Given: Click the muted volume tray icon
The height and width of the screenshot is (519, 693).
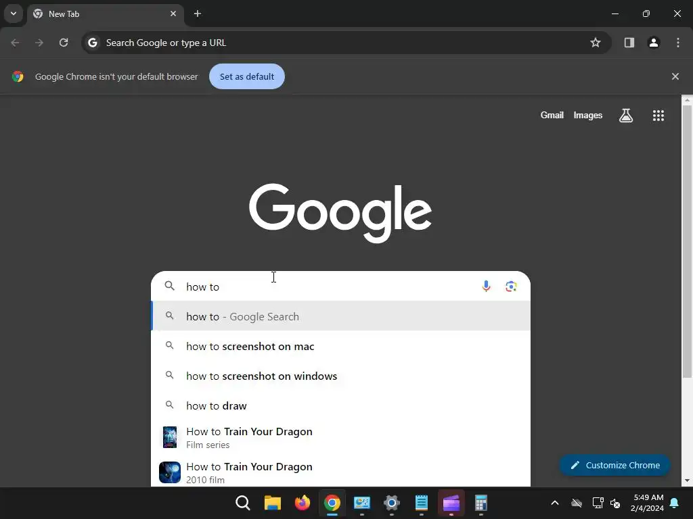Looking at the screenshot, I should (x=615, y=503).
